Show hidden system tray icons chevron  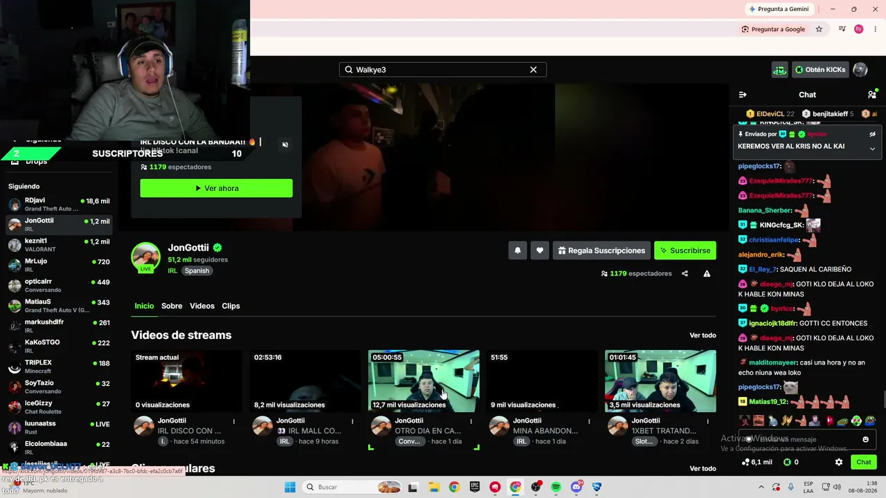pos(762,487)
